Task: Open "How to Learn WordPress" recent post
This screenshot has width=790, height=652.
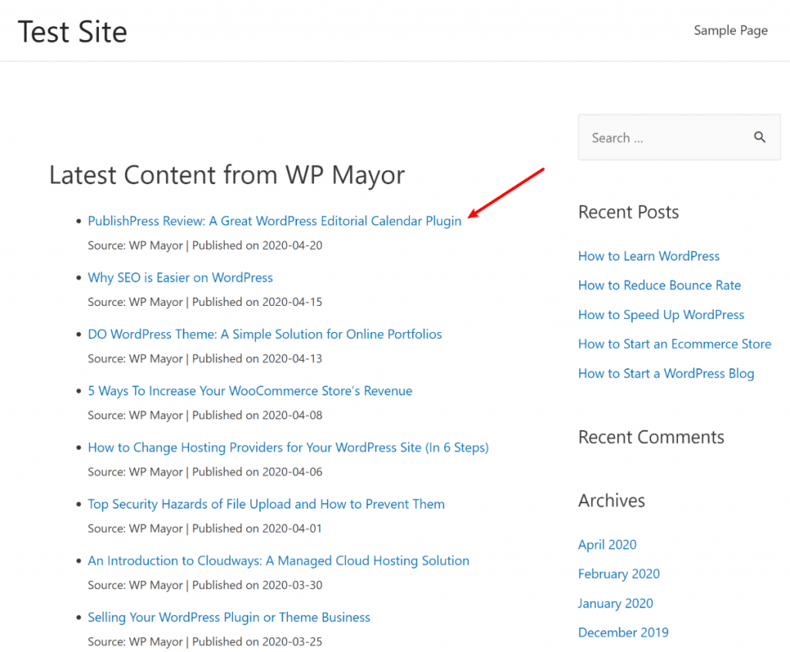Action: pos(649,256)
